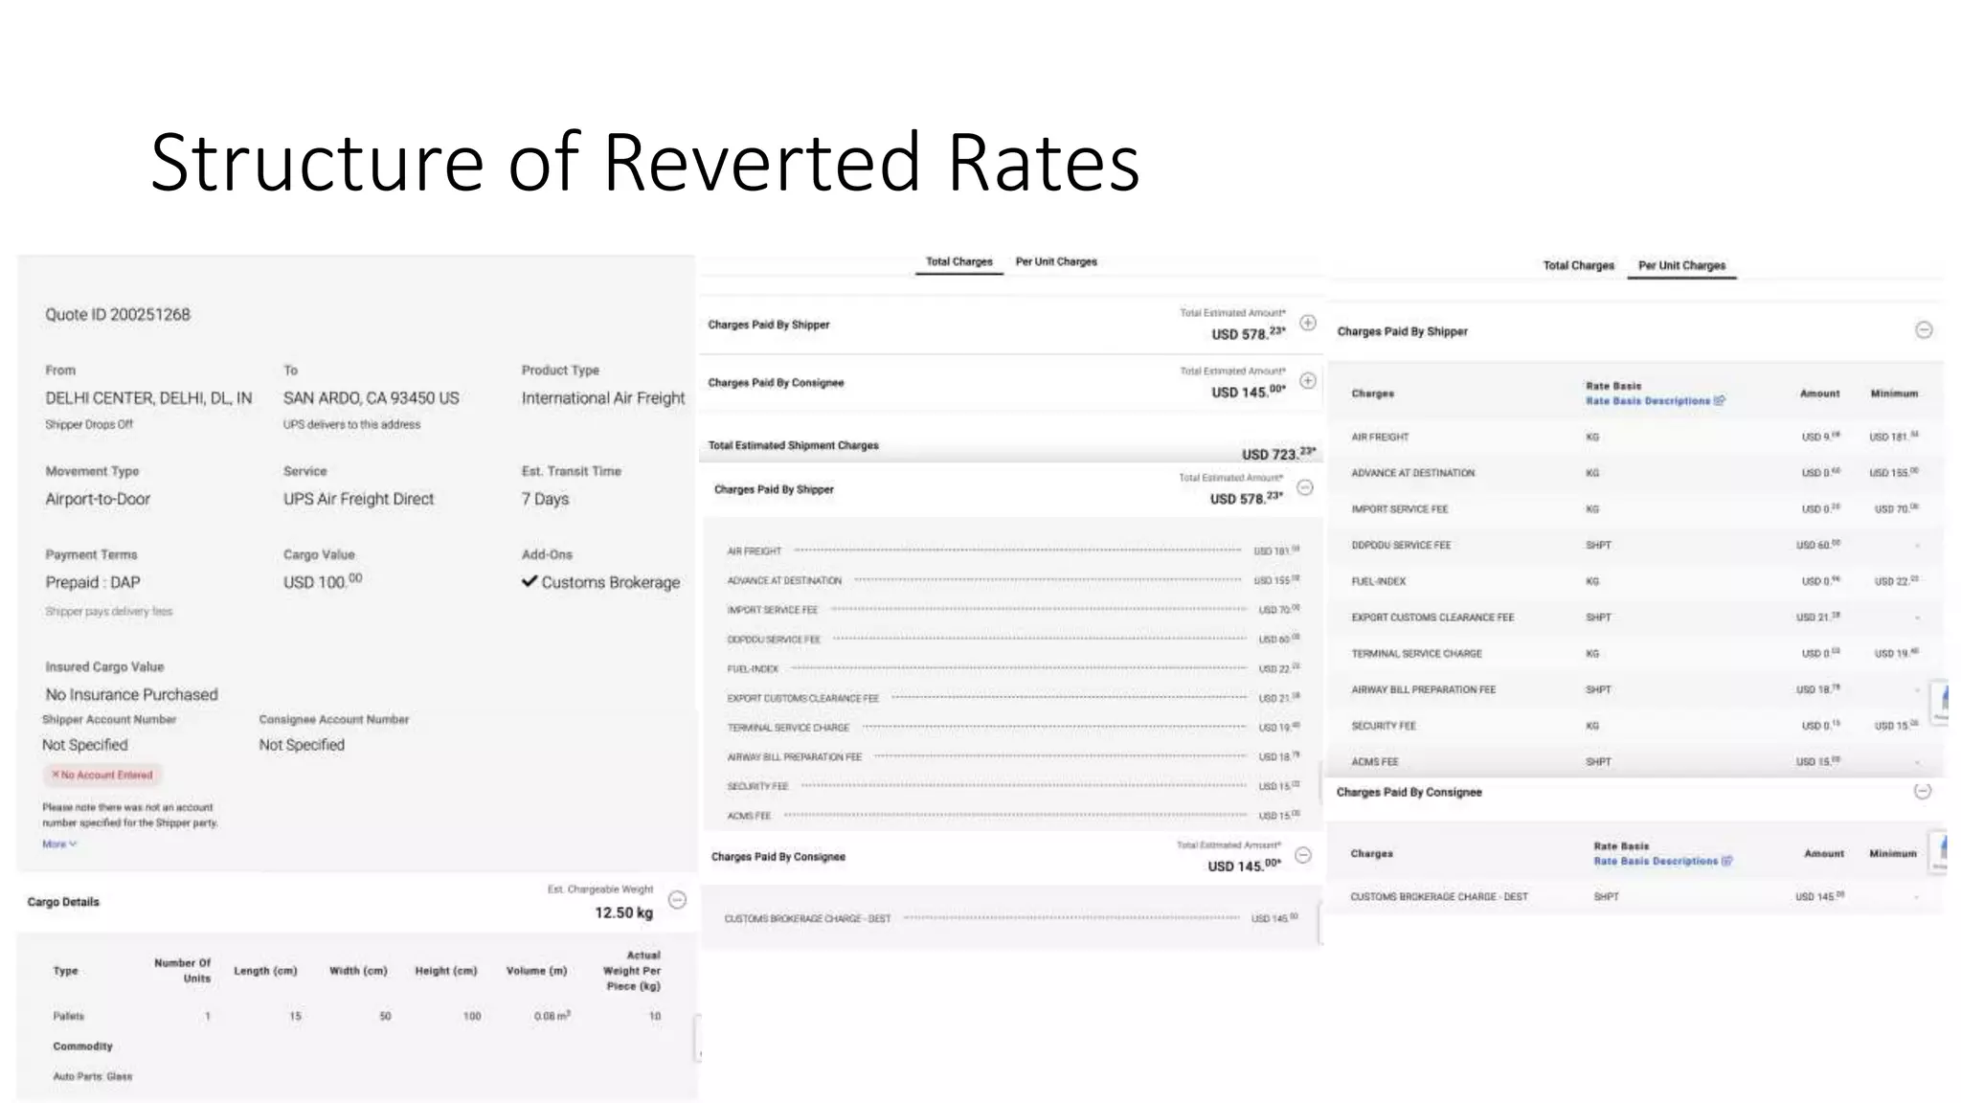Toggle the Customs Brokerage add-on checkmark

(x=530, y=581)
